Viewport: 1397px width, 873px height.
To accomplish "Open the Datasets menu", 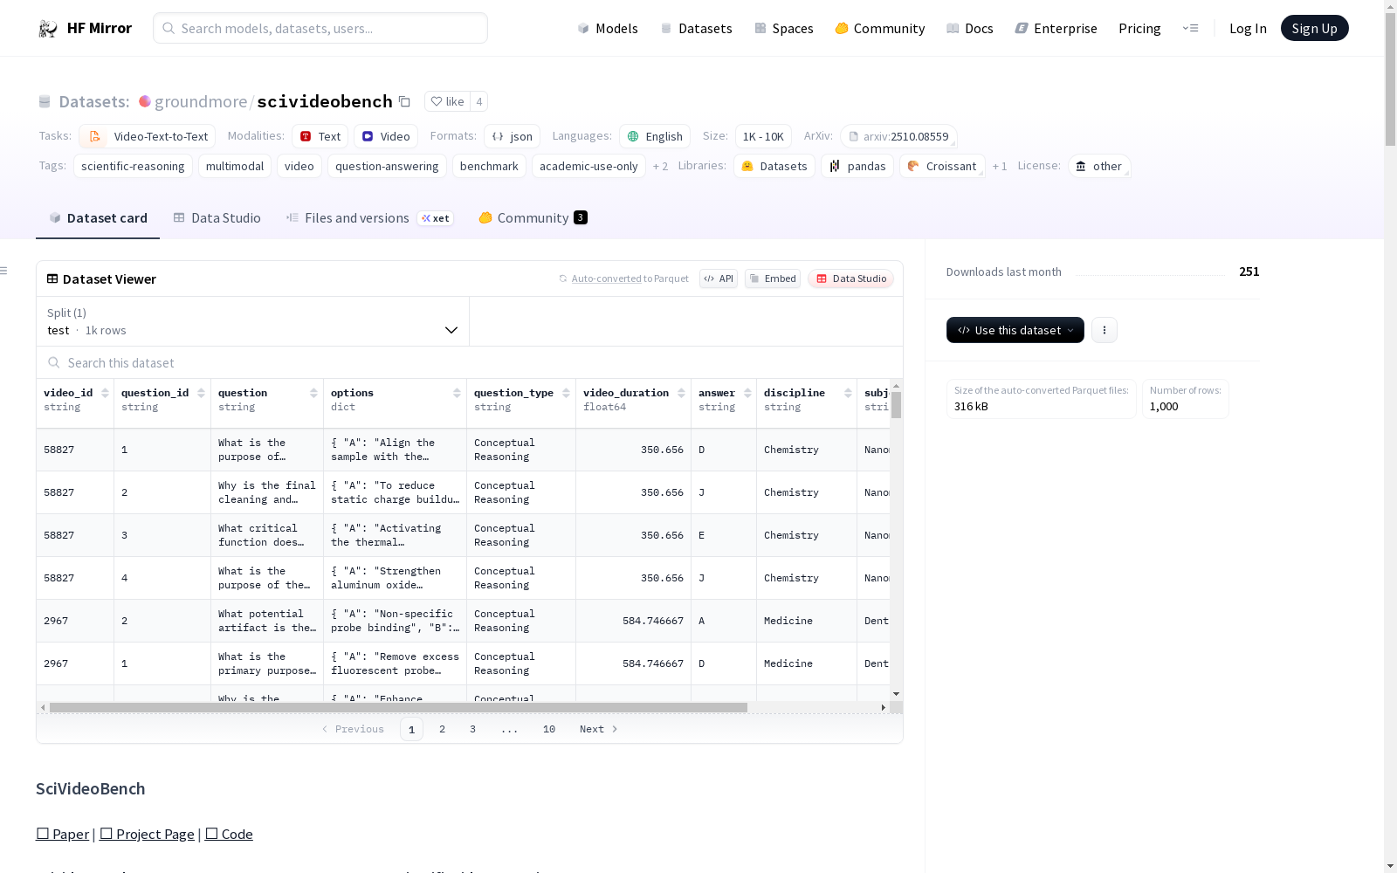I will 696,28.
